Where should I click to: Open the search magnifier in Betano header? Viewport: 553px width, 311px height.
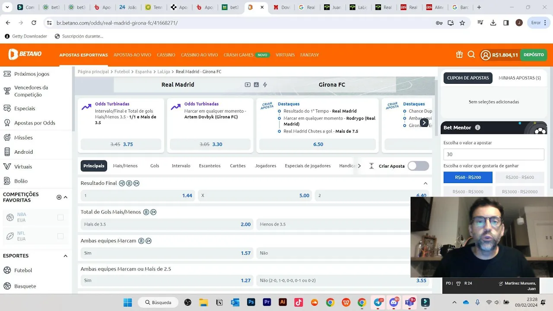tap(471, 54)
